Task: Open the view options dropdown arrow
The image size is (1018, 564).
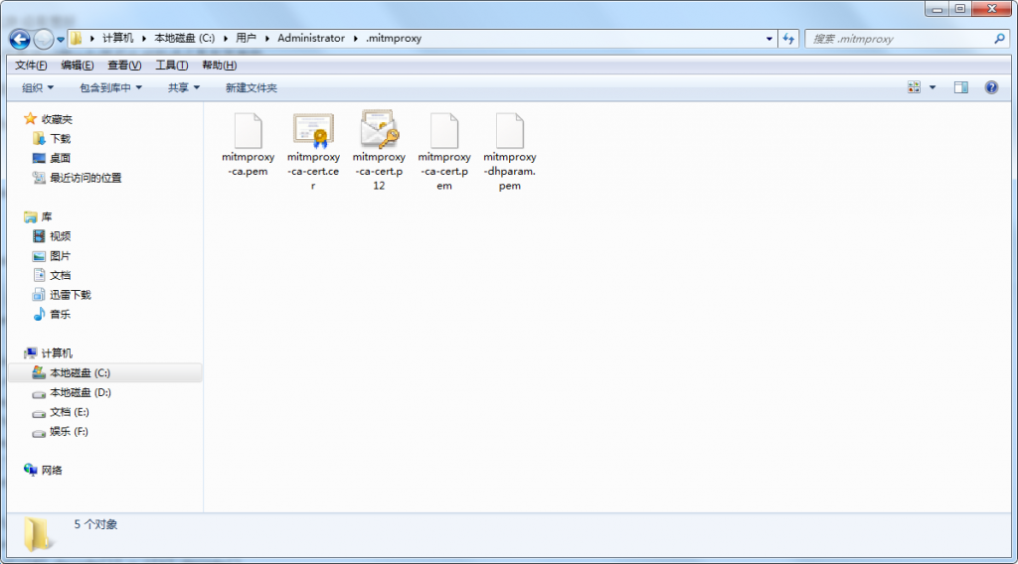Action: tap(933, 86)
